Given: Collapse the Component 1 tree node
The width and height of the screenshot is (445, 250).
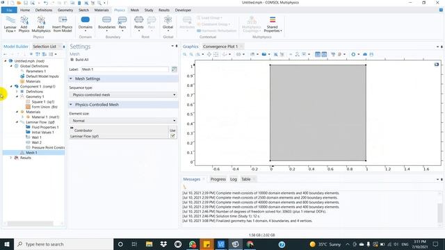Looking at the screenshot, I should point(11,86).
